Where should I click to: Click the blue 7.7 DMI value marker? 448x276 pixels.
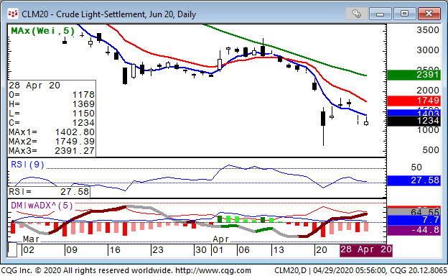point(414,220)
